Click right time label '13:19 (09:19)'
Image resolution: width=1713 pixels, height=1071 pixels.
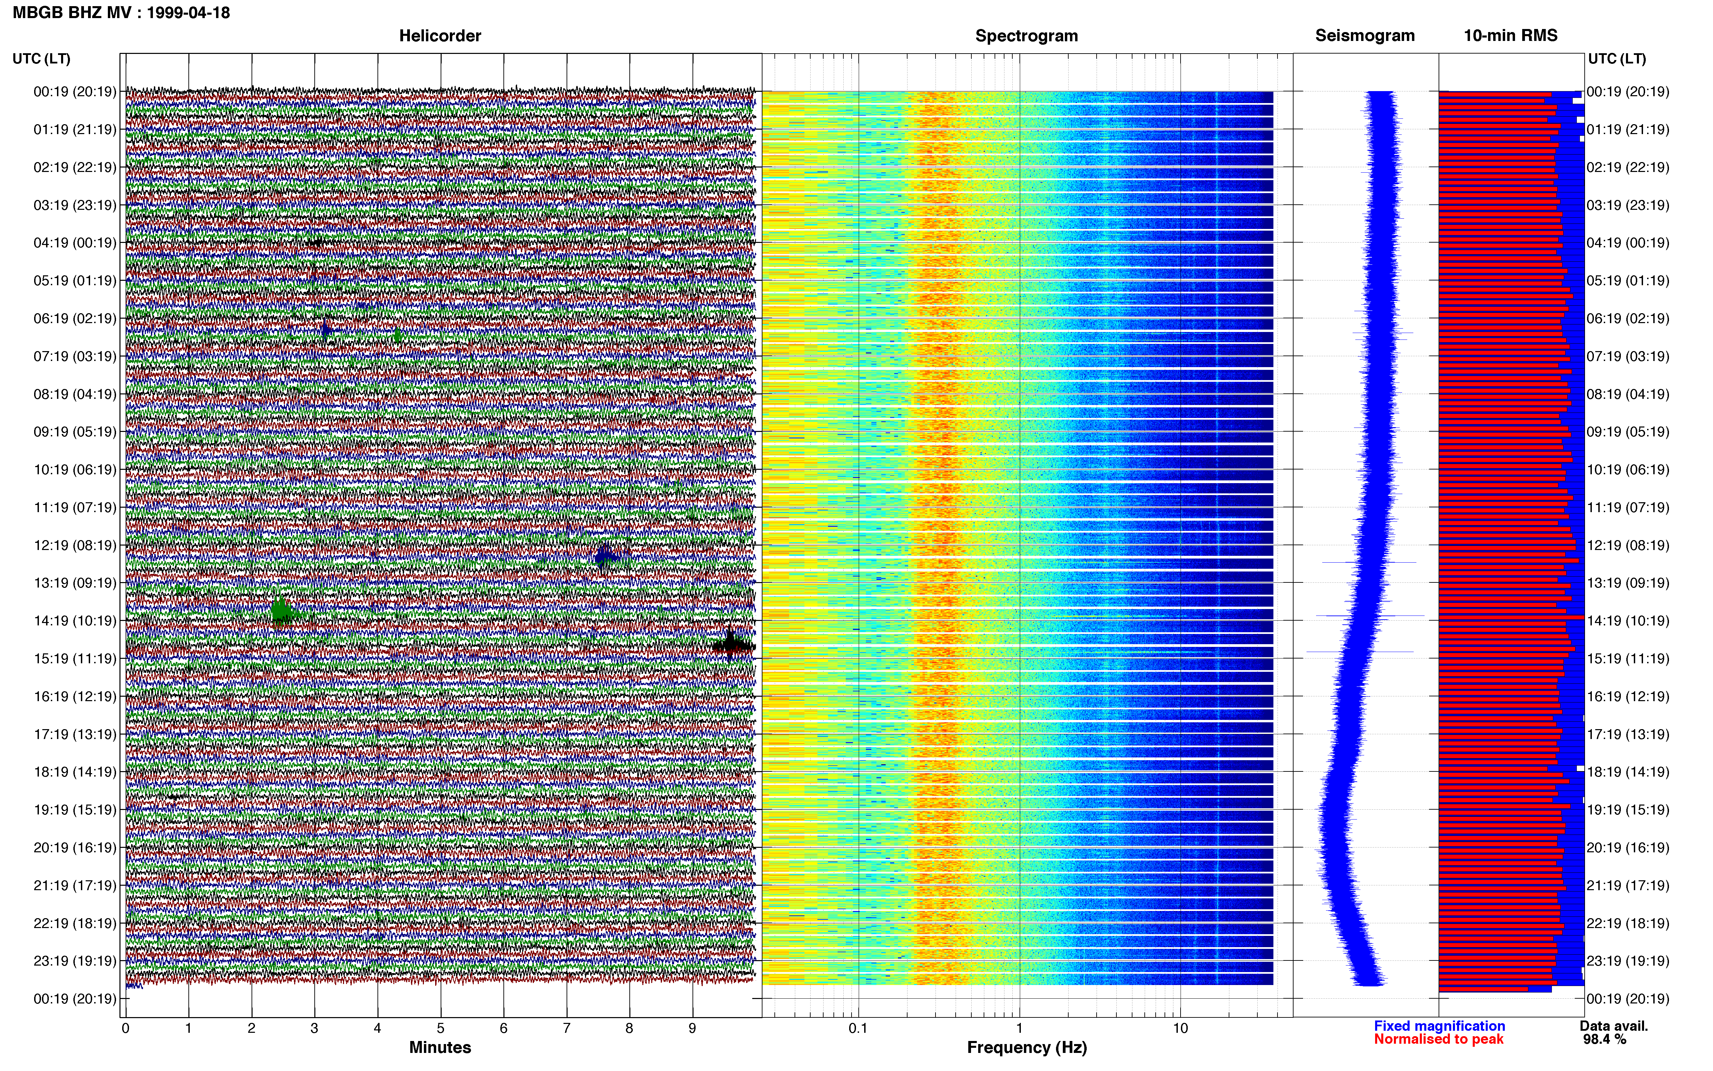[x=1628, y=582]
